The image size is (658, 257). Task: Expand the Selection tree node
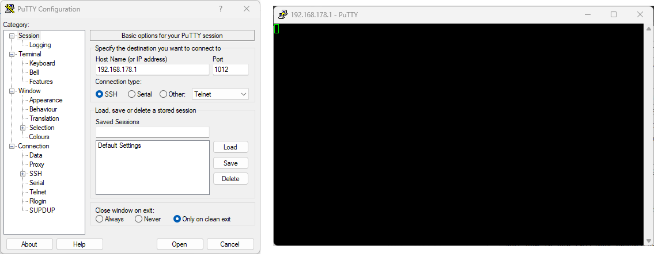point(23,128)
